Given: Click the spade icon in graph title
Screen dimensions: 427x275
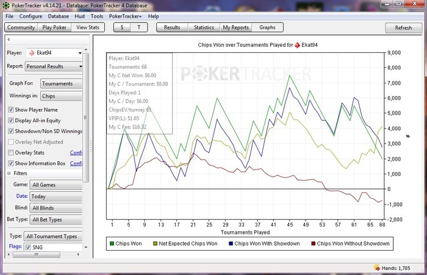Looking at the screenshot, I should click(x=298, y=45).
